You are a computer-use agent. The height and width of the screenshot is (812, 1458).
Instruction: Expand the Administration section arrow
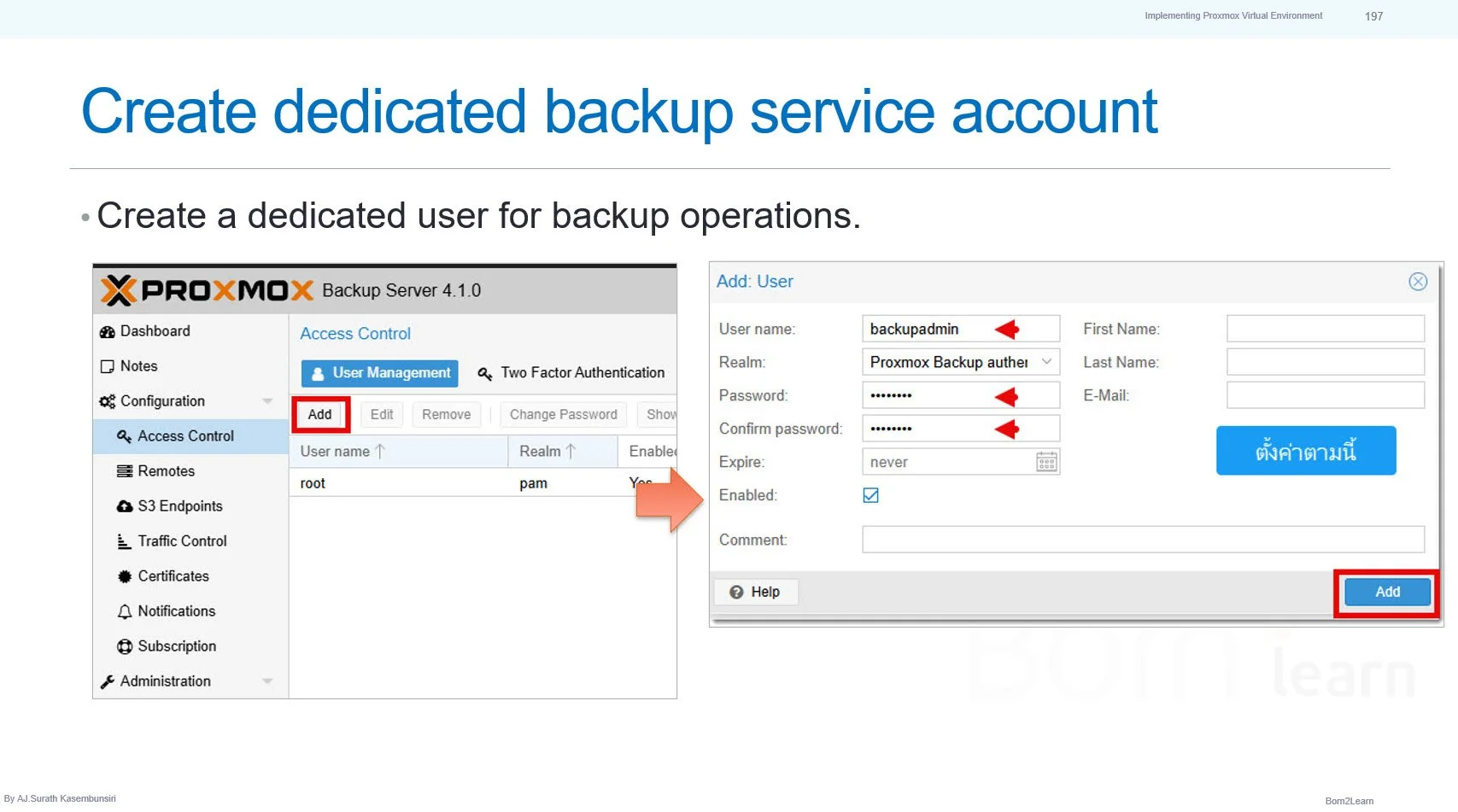267,681
